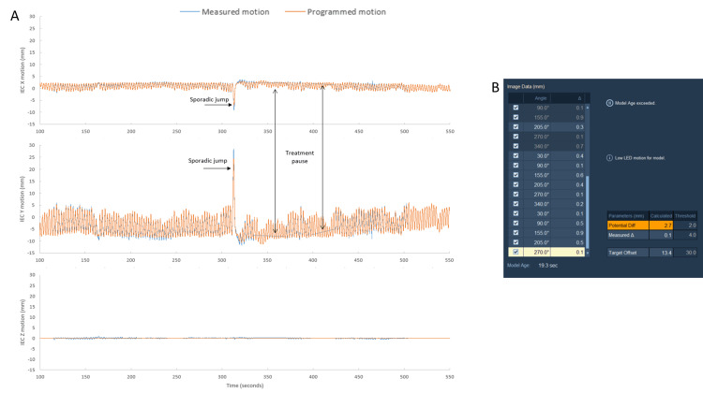Toggle the checkbox for the 340.0° row with 0.2

516,204
